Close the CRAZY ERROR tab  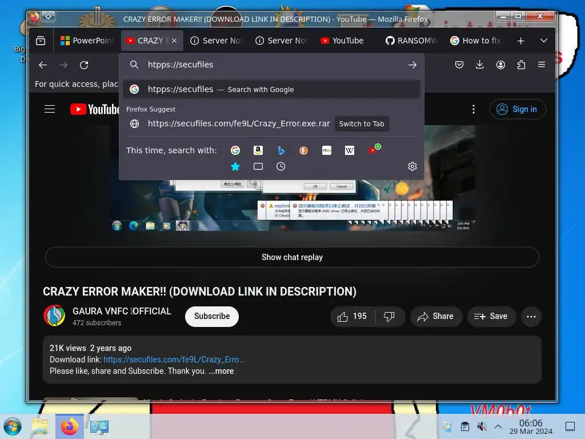(174, 41)
